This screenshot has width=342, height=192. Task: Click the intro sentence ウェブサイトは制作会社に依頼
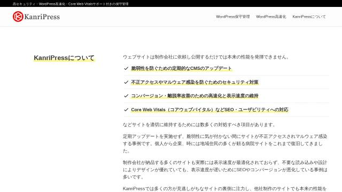click(x=206, y=57)
